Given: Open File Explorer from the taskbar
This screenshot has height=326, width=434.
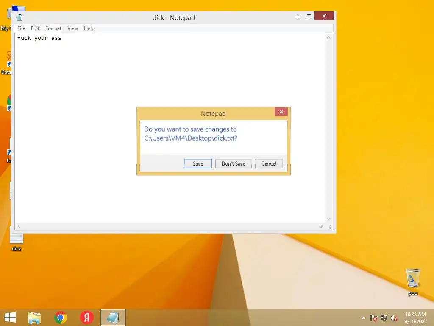Looking at the screenshot, I should (x=34, y=318).
